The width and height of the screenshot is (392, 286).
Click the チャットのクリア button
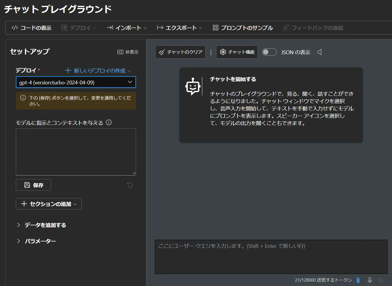click(x=180, y=52)
